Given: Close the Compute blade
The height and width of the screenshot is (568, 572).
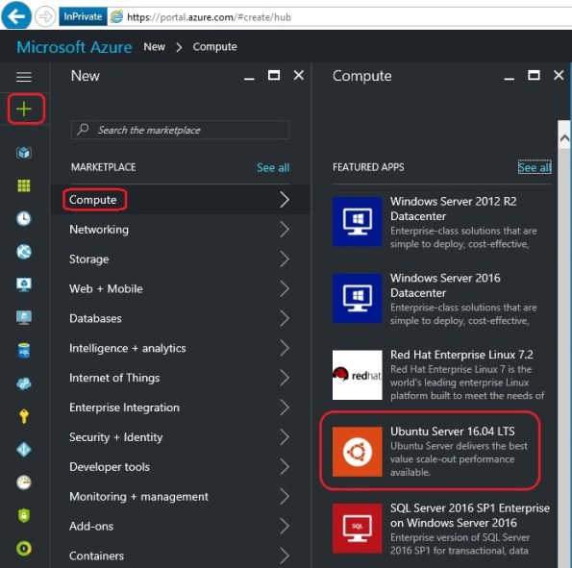Looking at the screenshot, I should [x=559, y=75].
